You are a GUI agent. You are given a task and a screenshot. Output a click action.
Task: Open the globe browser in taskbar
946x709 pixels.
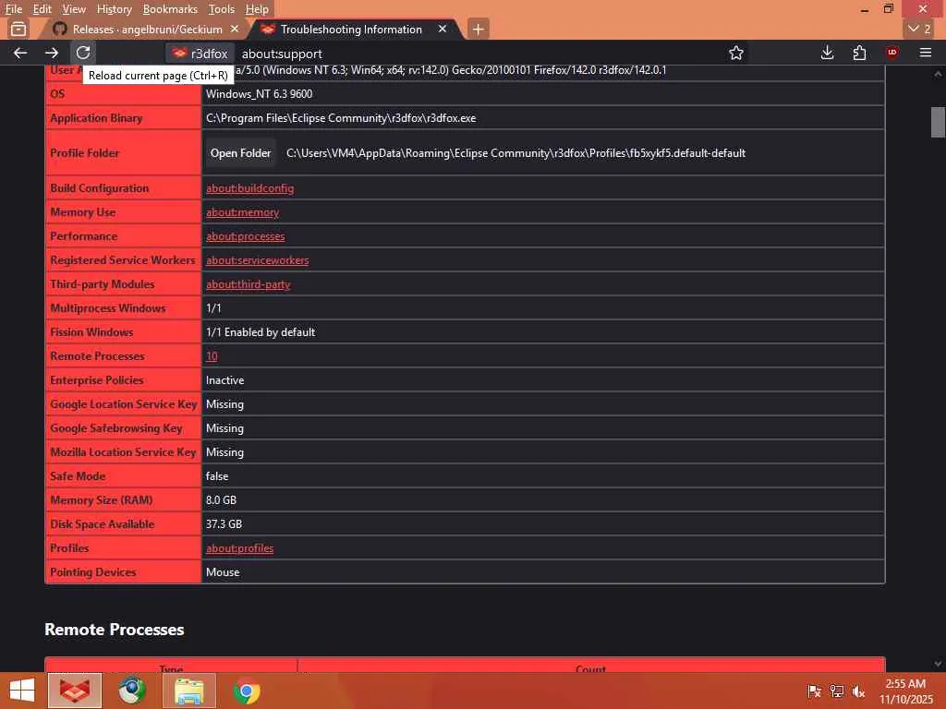tap(131, 691)
